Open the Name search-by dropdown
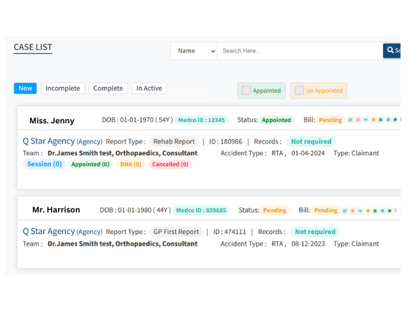 (x=194, y=51)
